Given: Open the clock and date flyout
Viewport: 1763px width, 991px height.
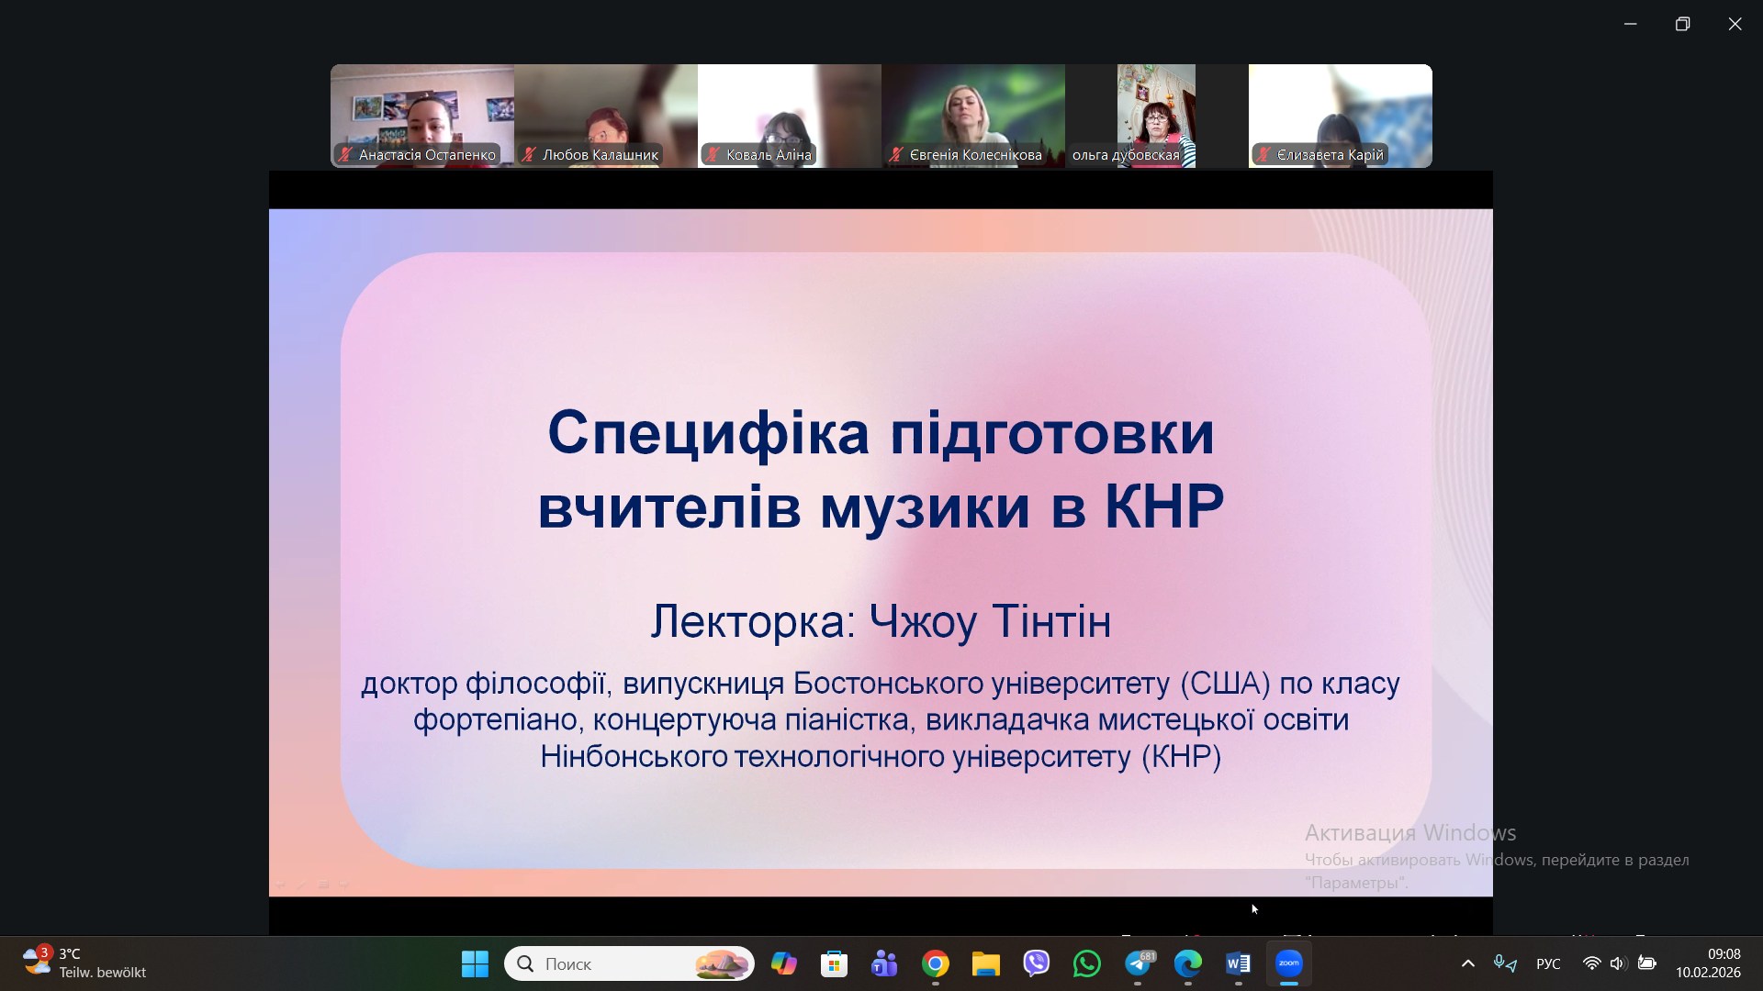Looking at the screenshot, I should (1708, 963).
